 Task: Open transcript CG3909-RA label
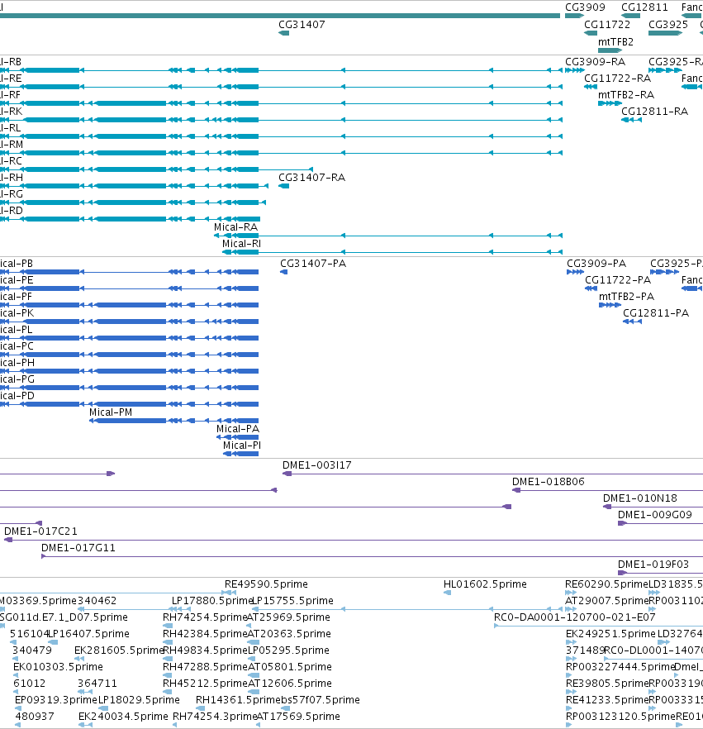(x=596, y=62)
